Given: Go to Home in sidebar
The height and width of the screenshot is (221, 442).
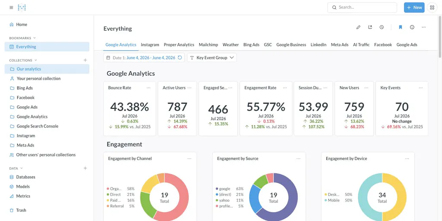Looking at the screenshot, I should (x=47, y=25).
